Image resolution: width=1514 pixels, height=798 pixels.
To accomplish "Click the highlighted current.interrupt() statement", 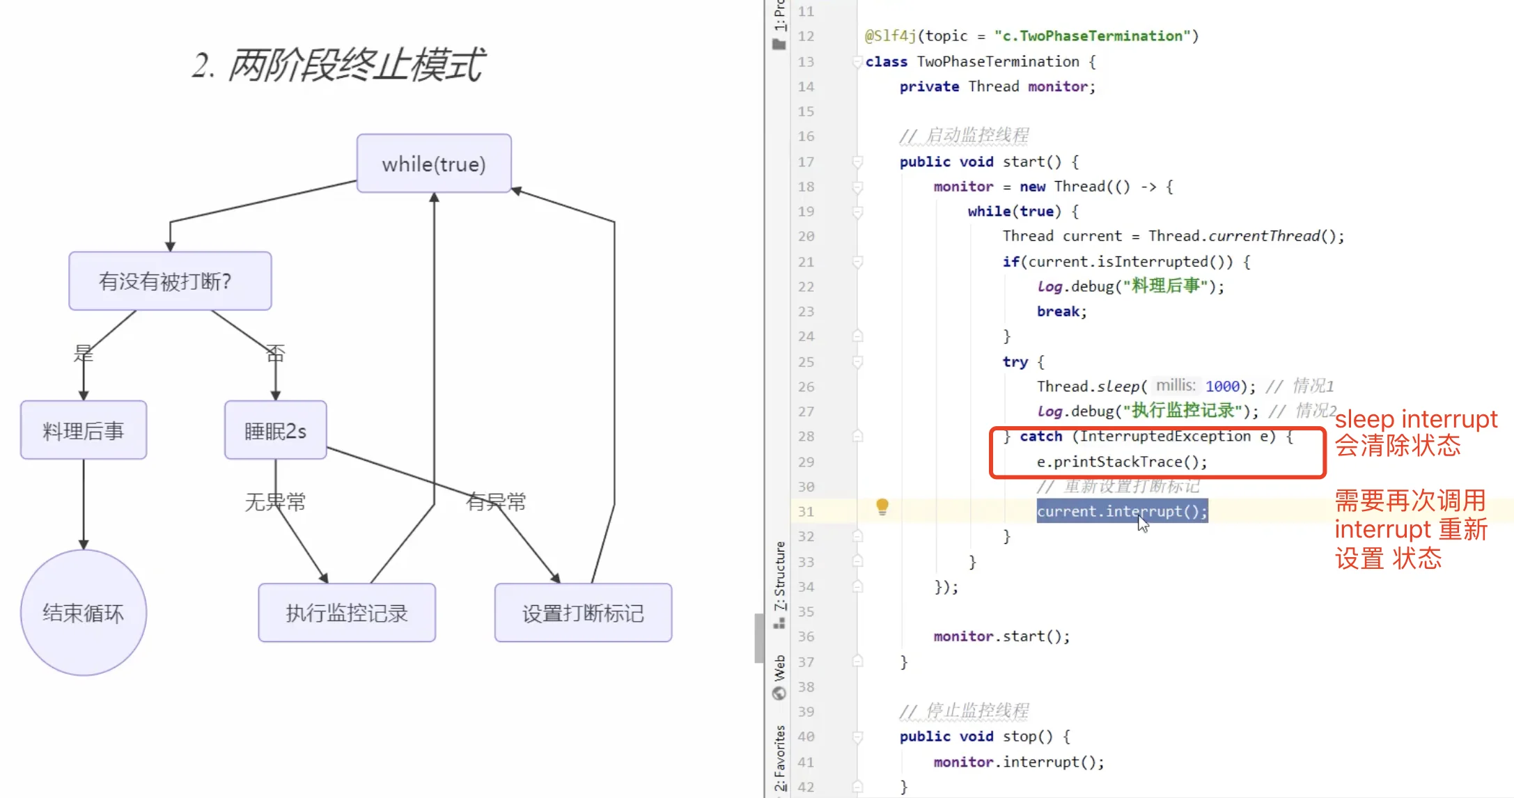I will (1122, 511).
